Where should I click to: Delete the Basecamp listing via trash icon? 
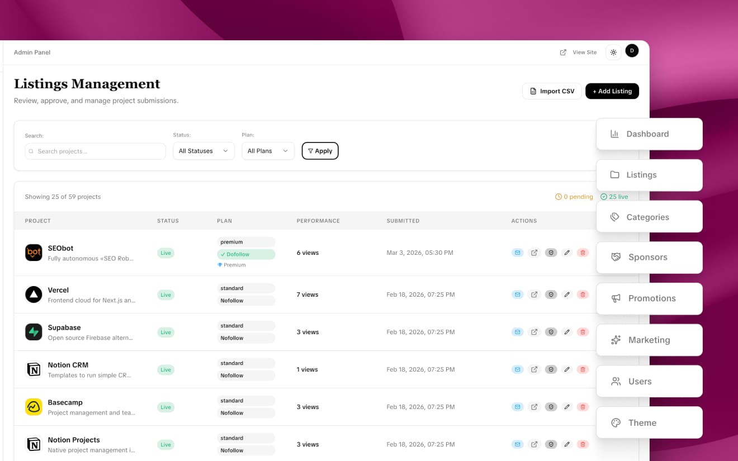(x=583, y=407)
